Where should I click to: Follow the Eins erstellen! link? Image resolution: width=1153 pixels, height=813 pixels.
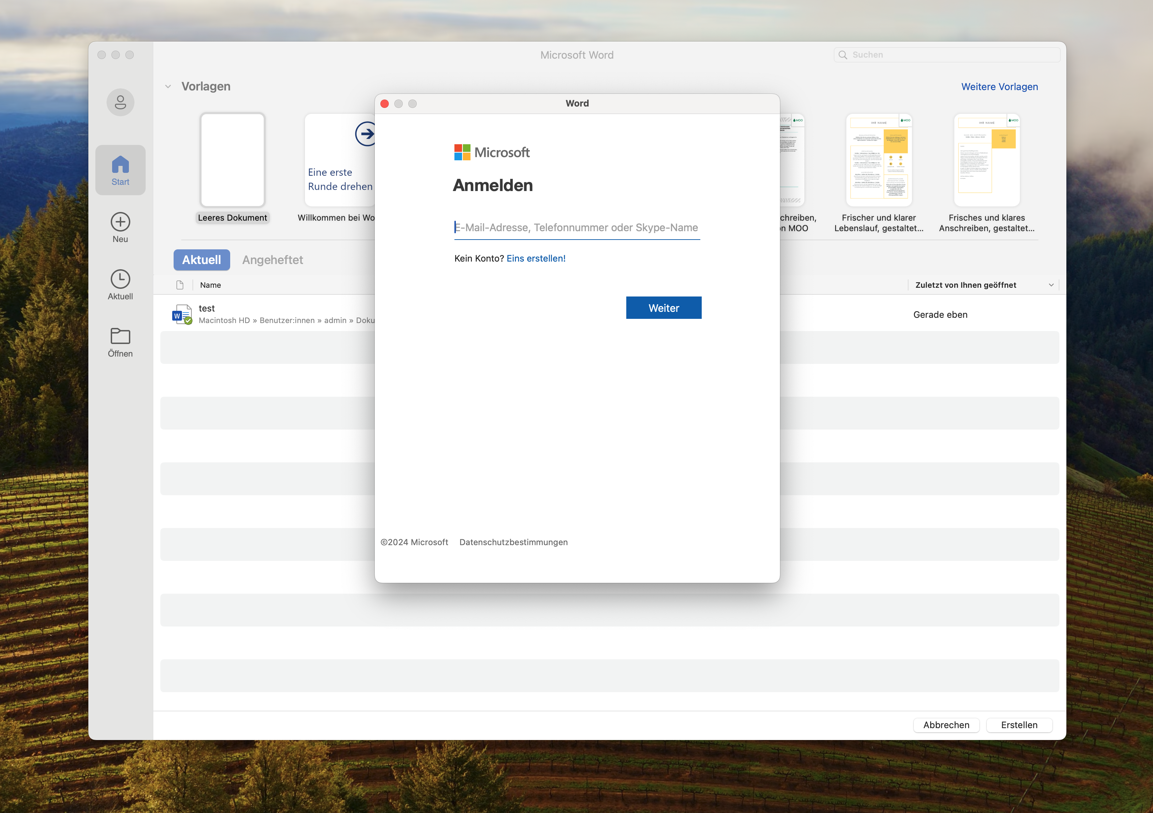pyautogui.click(x=535, y=259)
